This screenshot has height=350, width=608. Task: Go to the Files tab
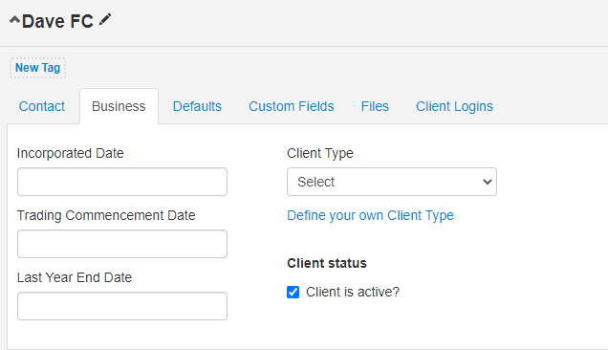tap(375, 106)
